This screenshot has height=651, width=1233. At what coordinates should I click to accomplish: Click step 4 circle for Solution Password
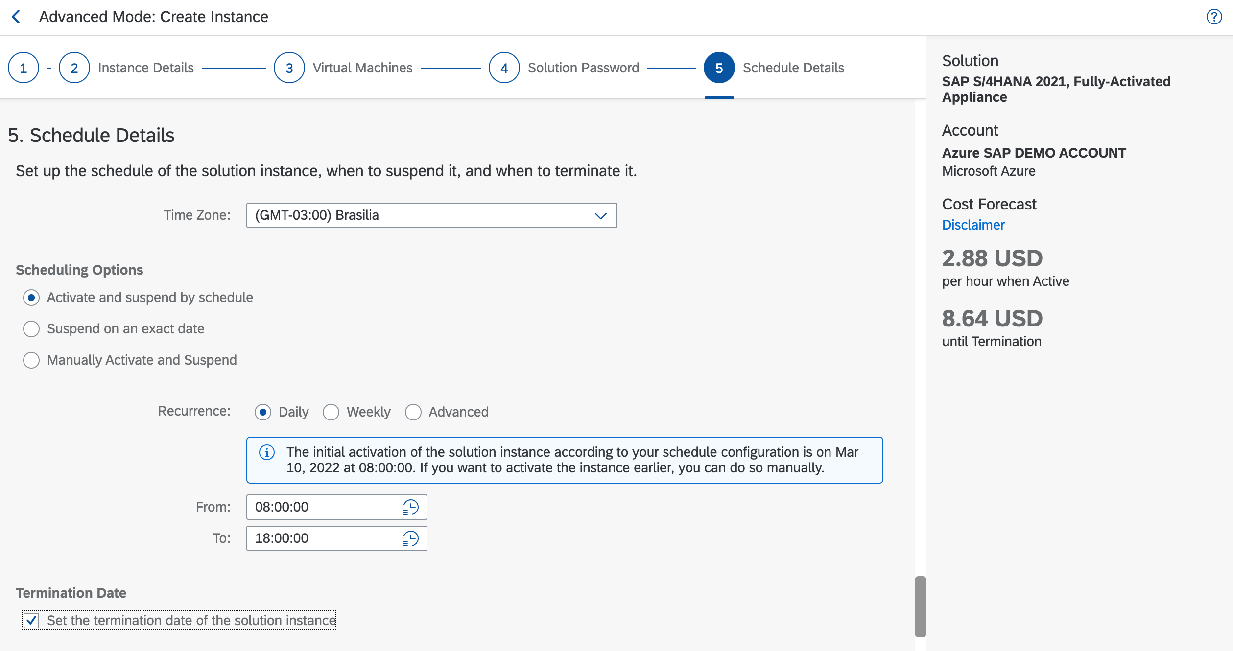(x=503, y=67)
